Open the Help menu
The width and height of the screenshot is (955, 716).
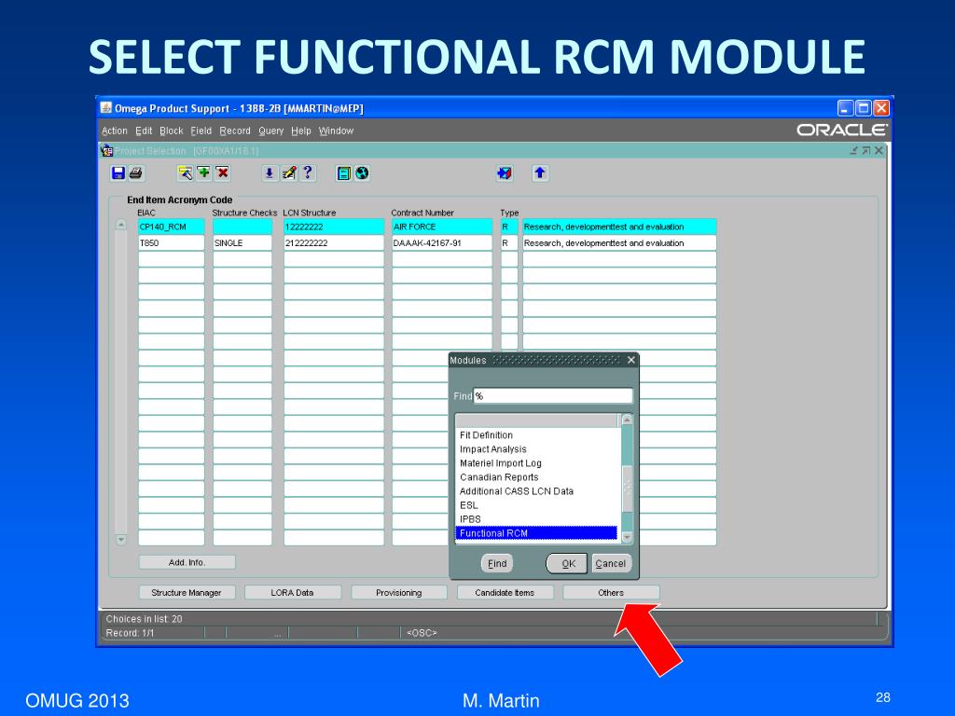pyautogui.click(x=301, y=131)
